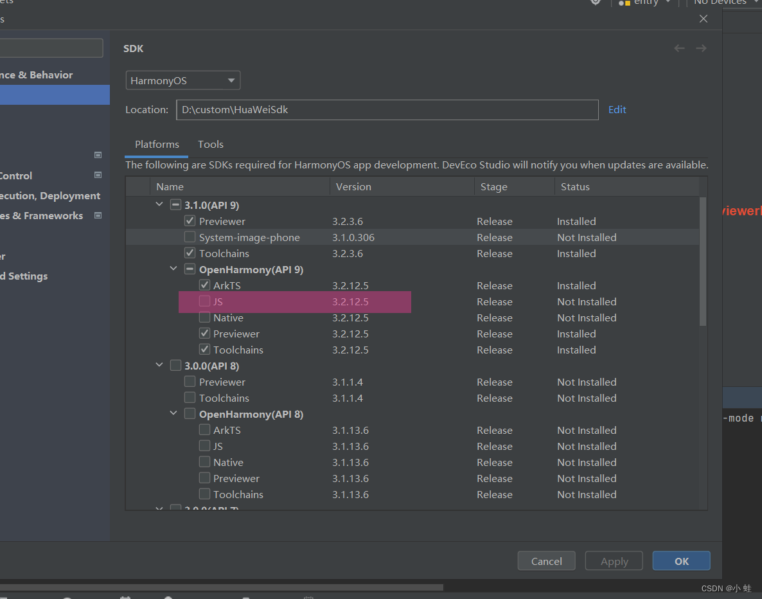Close the settings dialog with X
Viewport: 762px width, 599px height.
(x=703, y=19)
